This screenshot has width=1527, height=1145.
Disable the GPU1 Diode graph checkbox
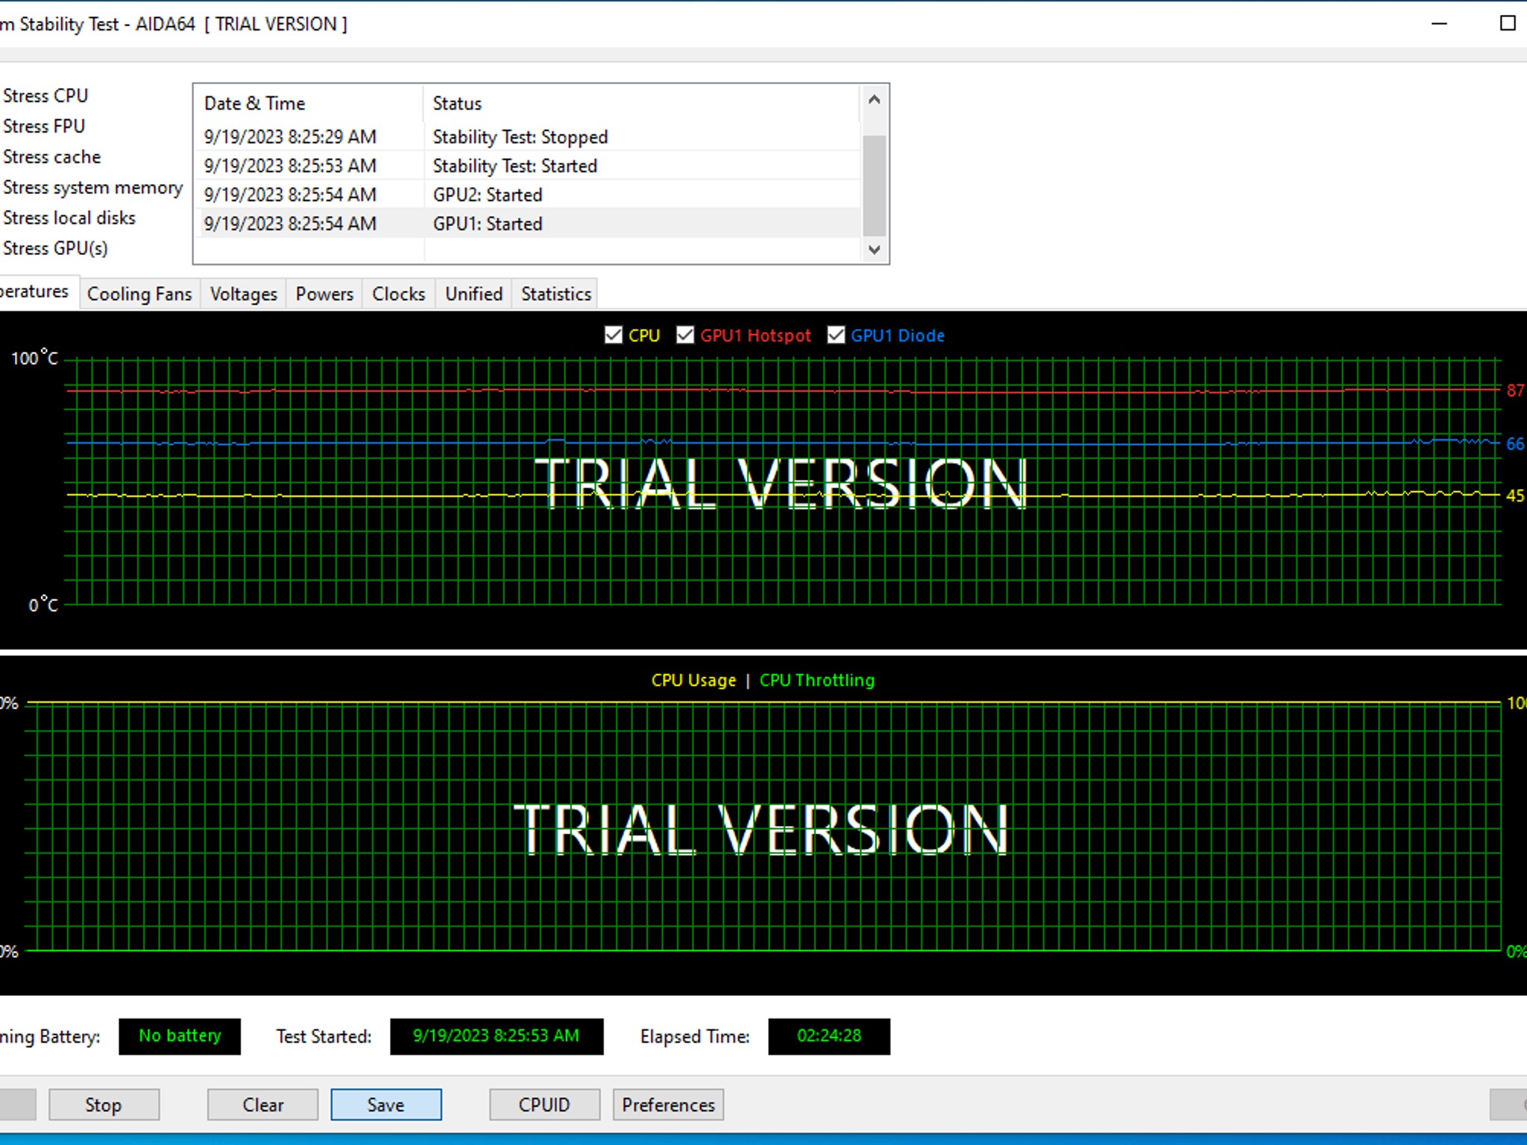point(836,335)
